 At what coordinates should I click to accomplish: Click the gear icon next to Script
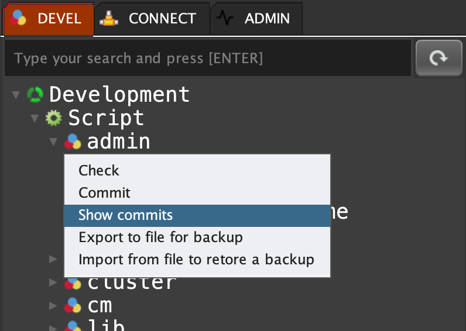point(54,118)
